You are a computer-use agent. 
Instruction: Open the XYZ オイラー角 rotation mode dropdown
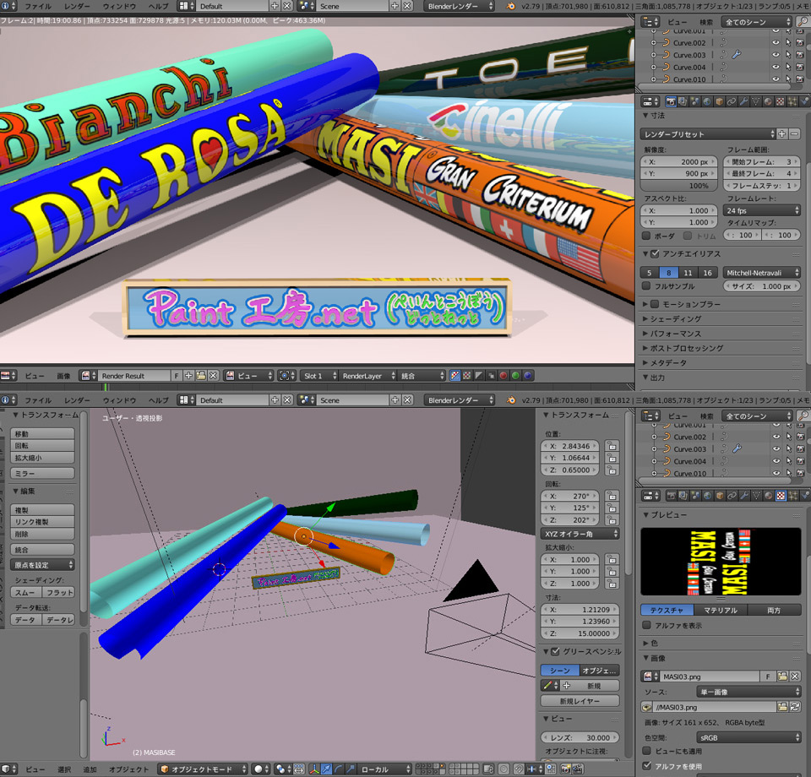coord(579,534)
